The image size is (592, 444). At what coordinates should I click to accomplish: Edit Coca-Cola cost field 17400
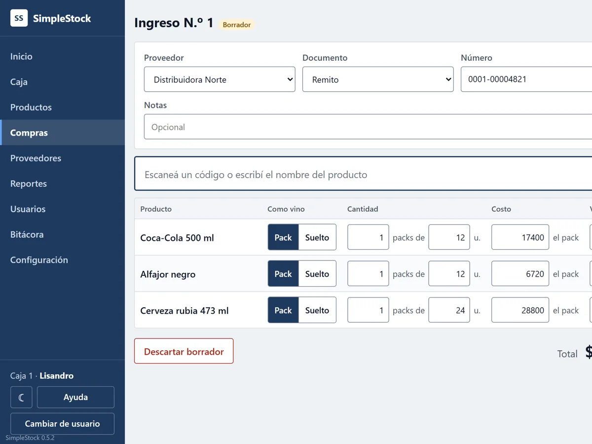[x=520, y=237]
